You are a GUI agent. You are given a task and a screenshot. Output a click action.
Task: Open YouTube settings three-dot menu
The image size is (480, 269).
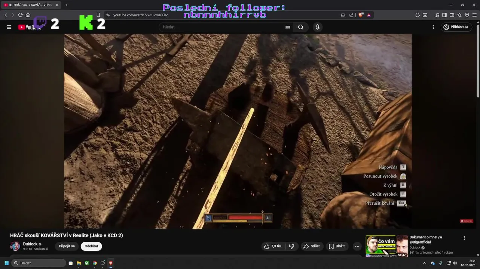pos(434,27)
